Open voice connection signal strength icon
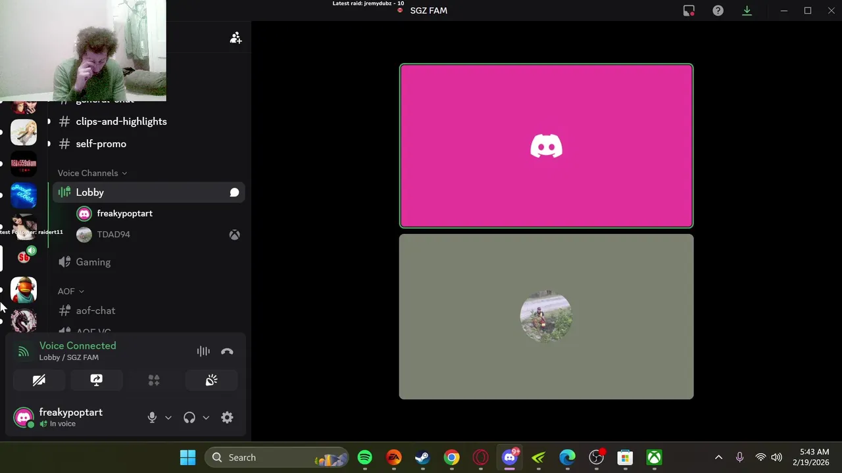This screenshot has height=473, width=842. click(x=24, y=351)
